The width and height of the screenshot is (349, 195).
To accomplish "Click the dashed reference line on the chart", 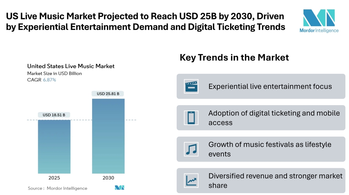I will pos(81,120).
